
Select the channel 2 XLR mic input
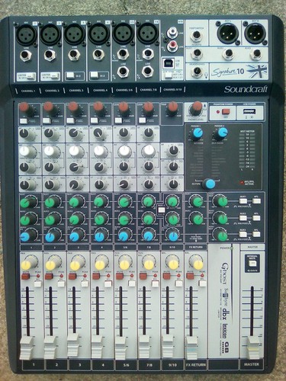50,34
